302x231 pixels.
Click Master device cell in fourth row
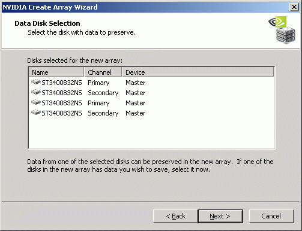pos(136,113)
